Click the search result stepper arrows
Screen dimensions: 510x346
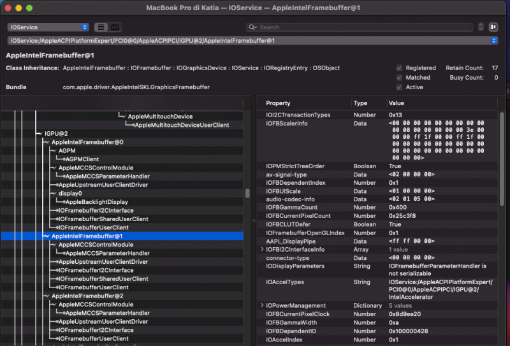click(x=480, y=27)
